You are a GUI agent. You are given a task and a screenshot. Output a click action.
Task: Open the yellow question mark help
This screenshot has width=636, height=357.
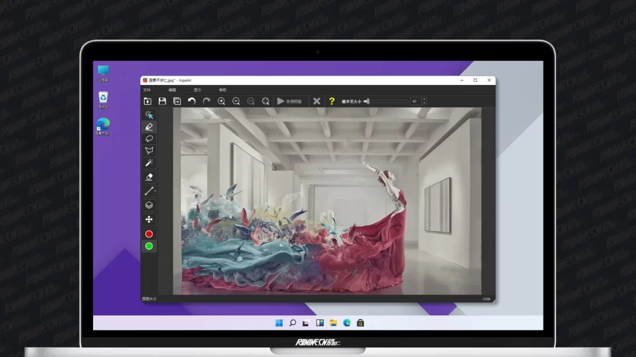(x=332, y=101)
